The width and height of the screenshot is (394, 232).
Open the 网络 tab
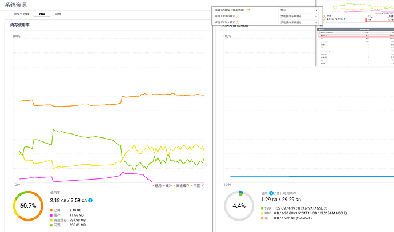click(58, 13)
